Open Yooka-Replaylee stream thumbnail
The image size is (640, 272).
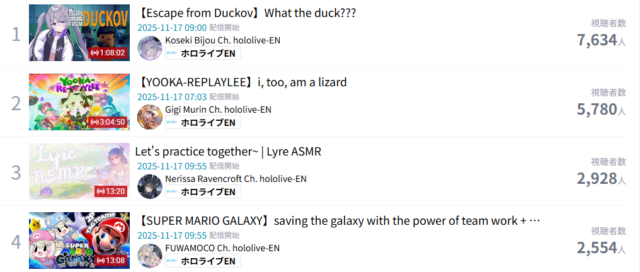pyautogui.click(x=79, y=102)
